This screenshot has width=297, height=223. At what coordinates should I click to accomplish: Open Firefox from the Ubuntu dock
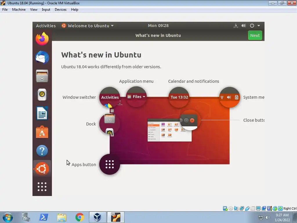point(42,39)
